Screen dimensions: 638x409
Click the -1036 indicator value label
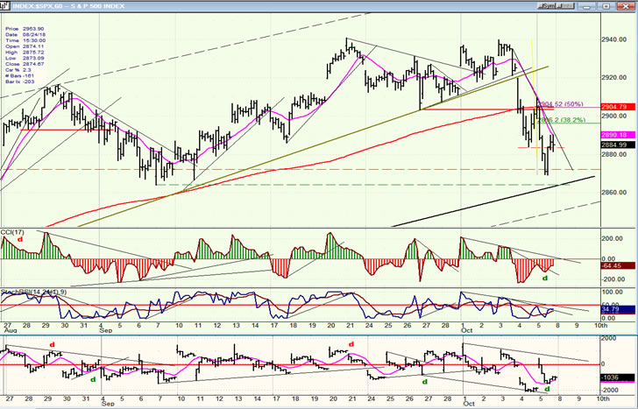point(618,377)
